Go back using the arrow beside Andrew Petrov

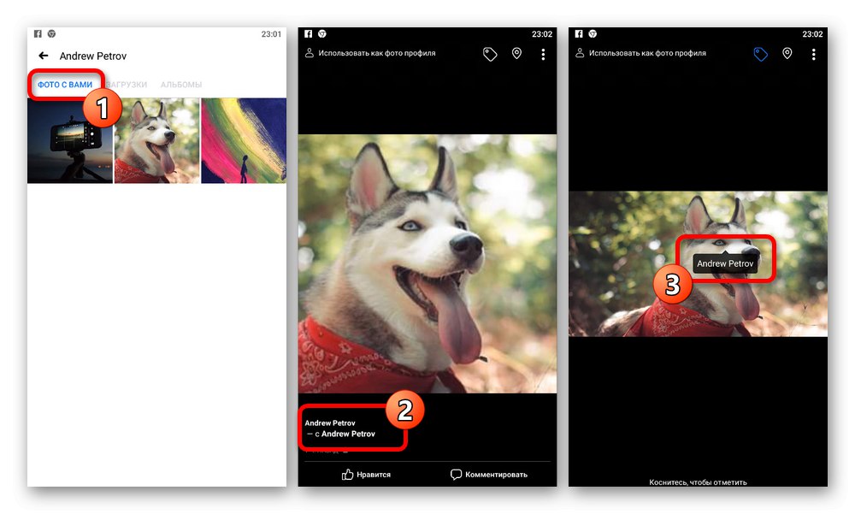coord(44,56)
